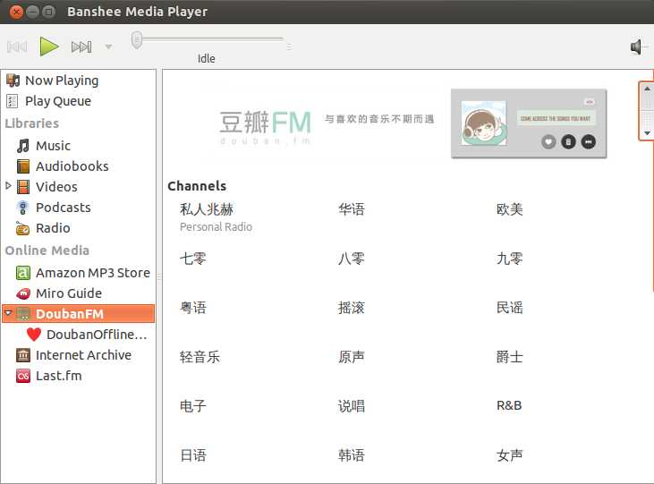This screenshot has height=484, width=654.
Task: Select the 说唱 channel
Action: click(352, 405)
